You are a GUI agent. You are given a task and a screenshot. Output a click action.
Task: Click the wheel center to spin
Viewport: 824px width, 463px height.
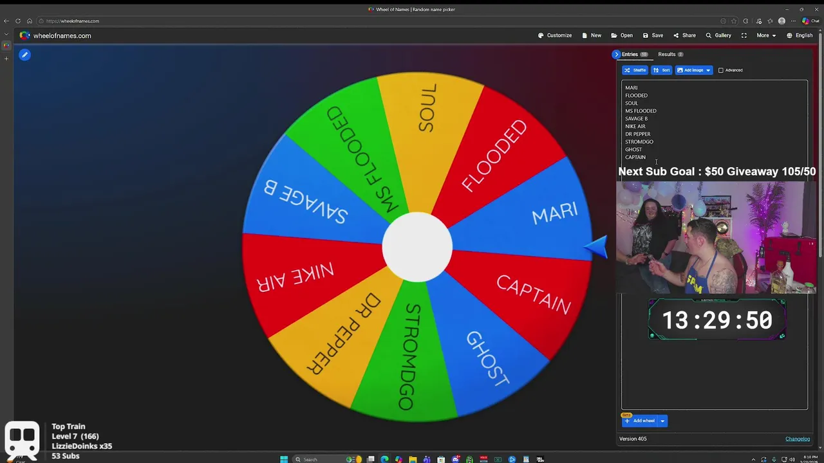click(x=417, y=247)
